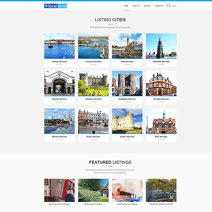Open Electrician Service in Galway listing
Image resolution: width=212 pixels, height=212 pixels.
point(59,204)
